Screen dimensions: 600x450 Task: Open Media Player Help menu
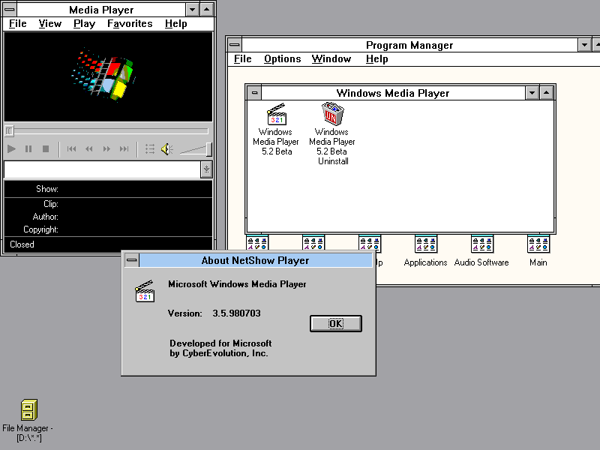tap(176, 24)
